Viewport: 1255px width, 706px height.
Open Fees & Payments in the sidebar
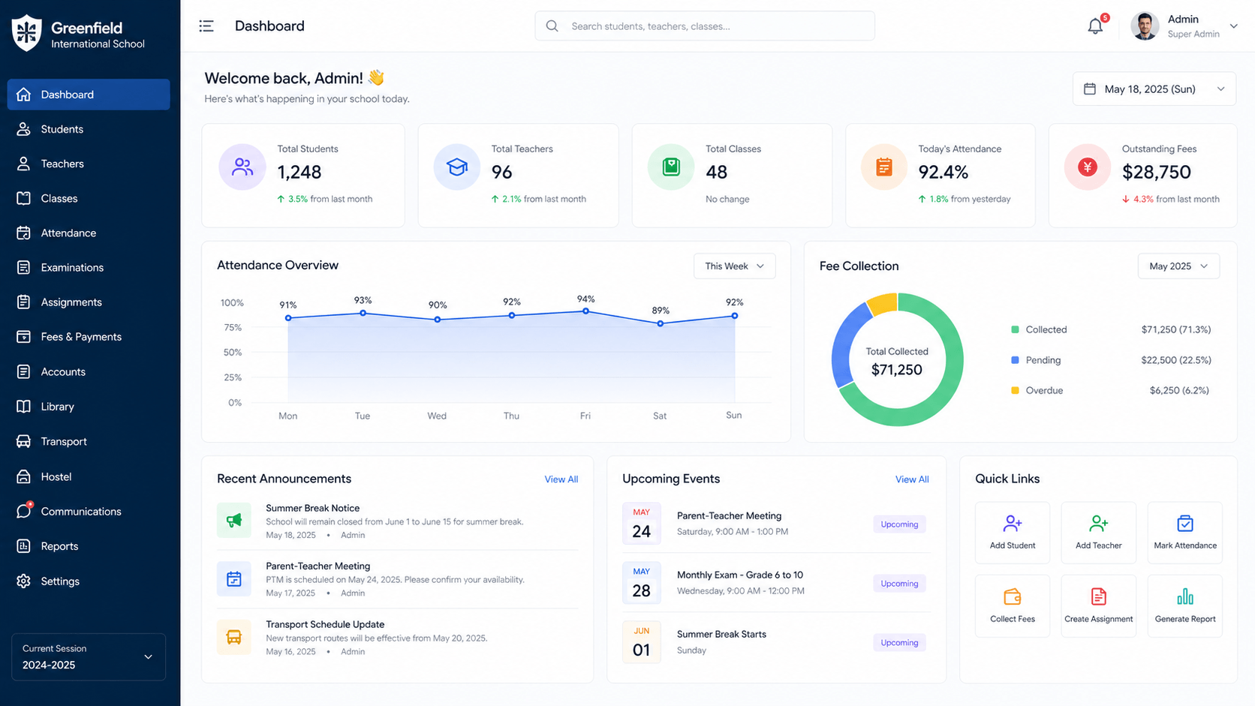pyautogui.click(x=81, y=337)
